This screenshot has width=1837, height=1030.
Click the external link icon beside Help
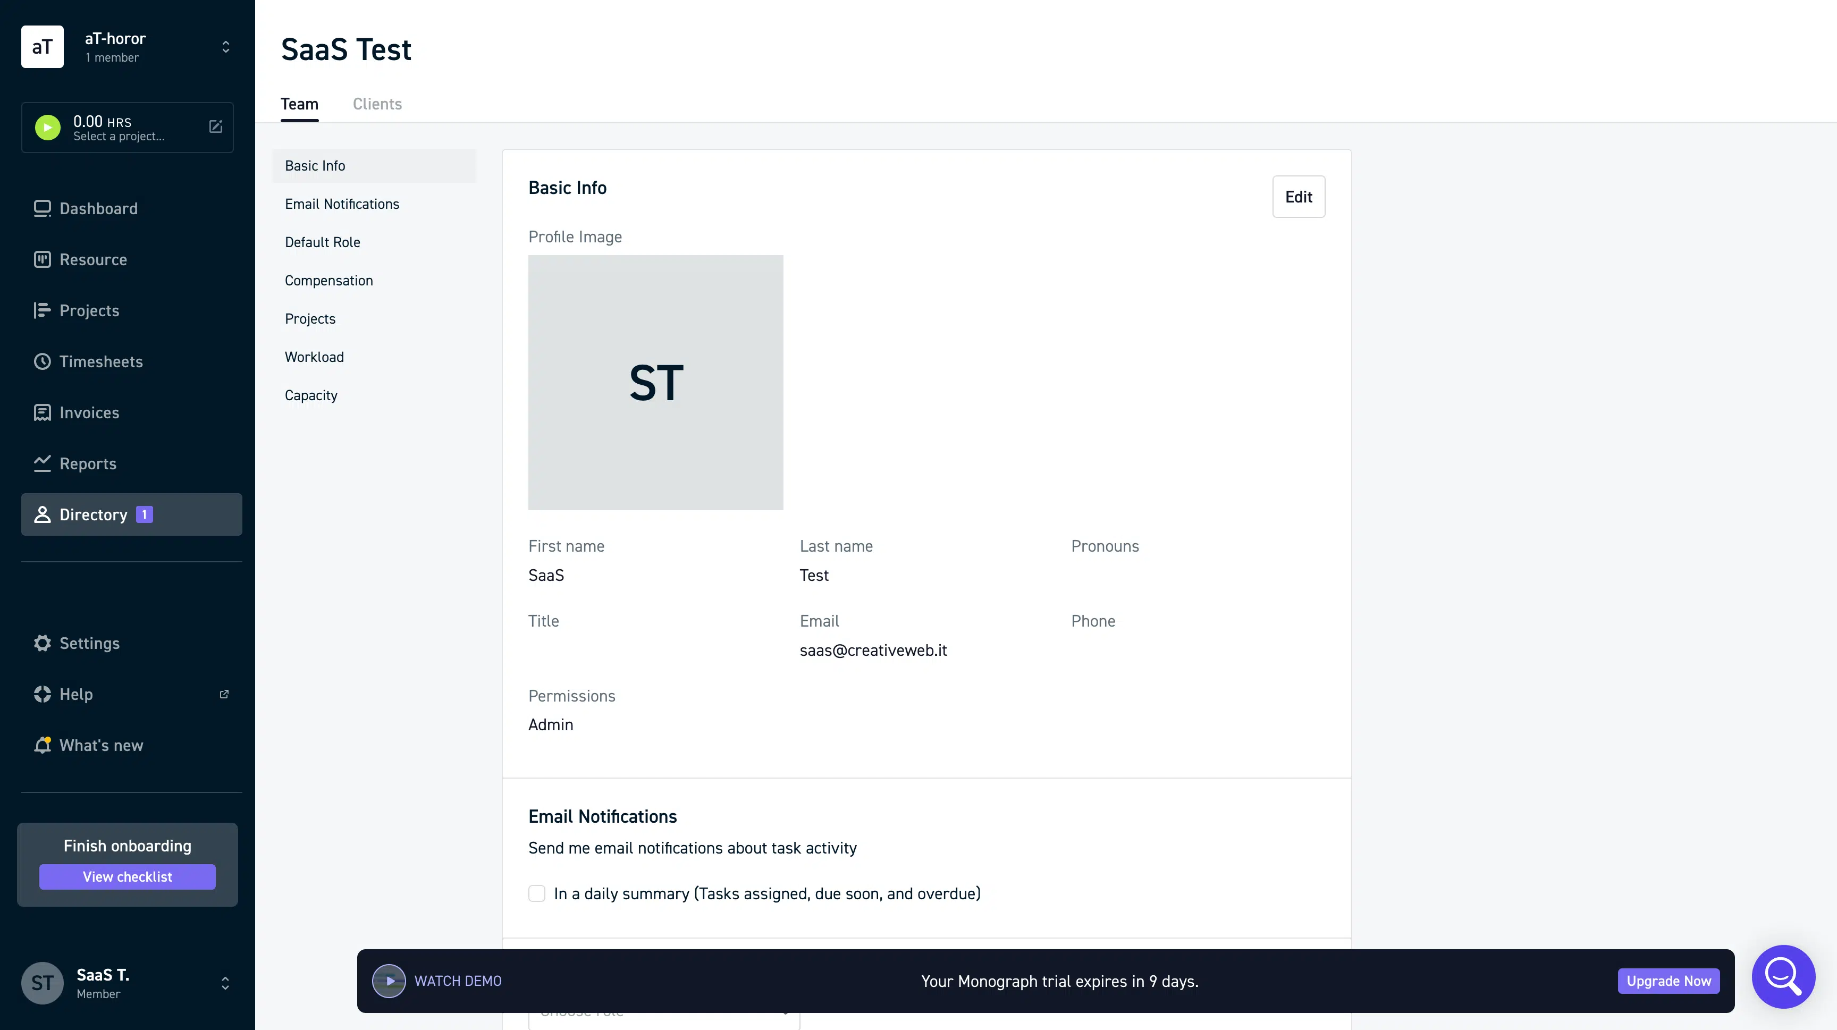[x=224, y=694]
